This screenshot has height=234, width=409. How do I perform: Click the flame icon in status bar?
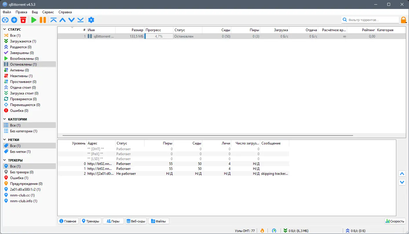click(262, 231)
